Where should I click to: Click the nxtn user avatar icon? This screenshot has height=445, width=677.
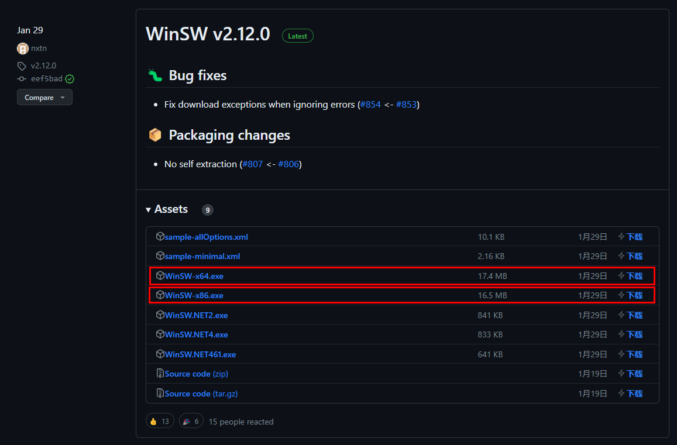23,49
